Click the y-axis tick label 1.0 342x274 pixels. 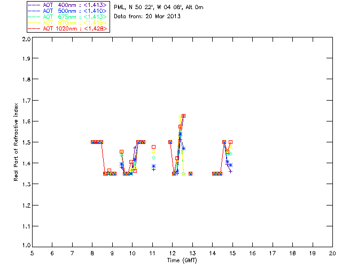[26, 245]
